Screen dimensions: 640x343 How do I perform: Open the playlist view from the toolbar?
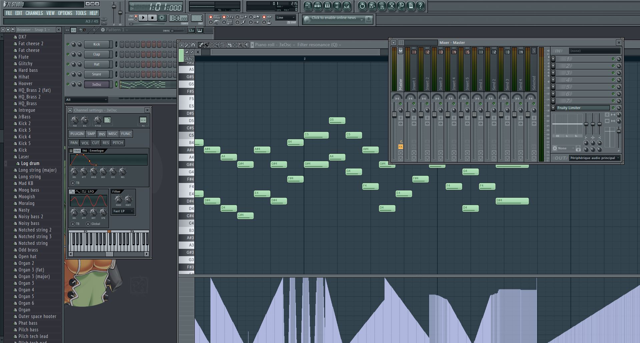pyautogui.click(x=308, y=6)
